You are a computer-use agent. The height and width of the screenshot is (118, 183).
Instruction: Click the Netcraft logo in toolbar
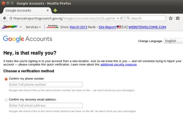tap(10, 27)
